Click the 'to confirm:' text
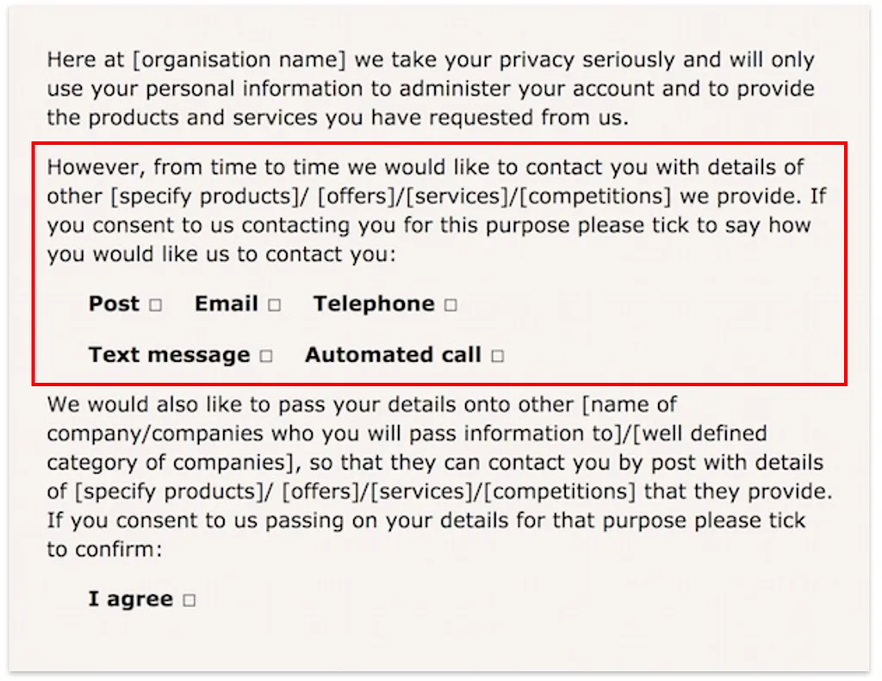Image resolution: width=882 pixels, height=681 pixels. [x=103, y=550]
